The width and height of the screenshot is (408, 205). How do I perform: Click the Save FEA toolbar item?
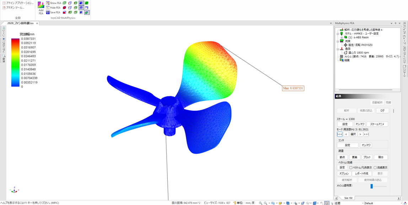click(x=53, y=12)
